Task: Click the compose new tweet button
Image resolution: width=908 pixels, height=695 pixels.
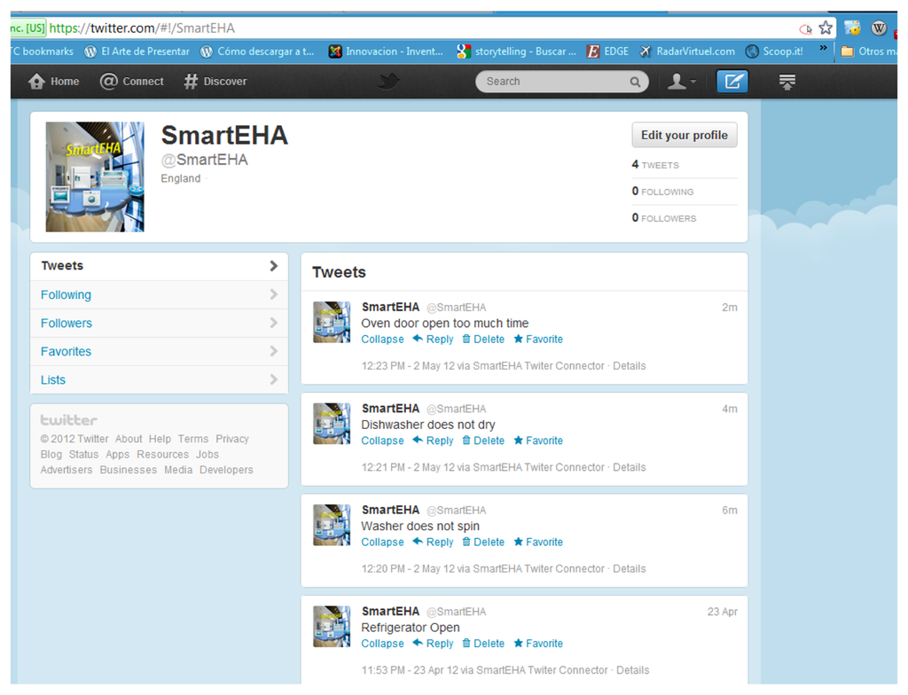Action: [x=732, y=82]
